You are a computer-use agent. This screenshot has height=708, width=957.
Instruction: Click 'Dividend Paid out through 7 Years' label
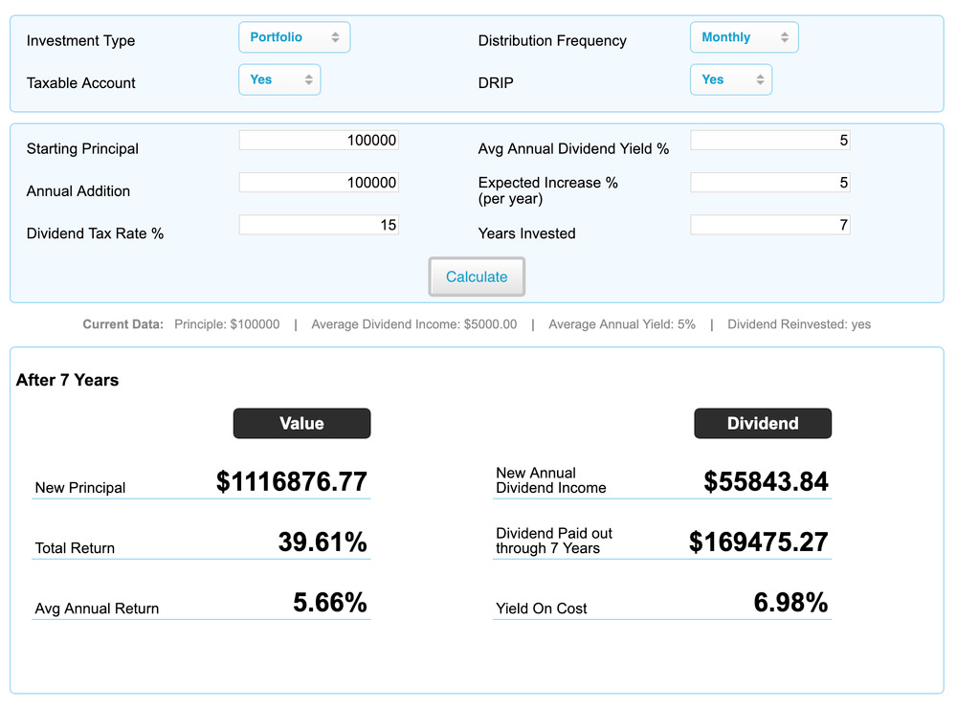click(x=554, y=541)
